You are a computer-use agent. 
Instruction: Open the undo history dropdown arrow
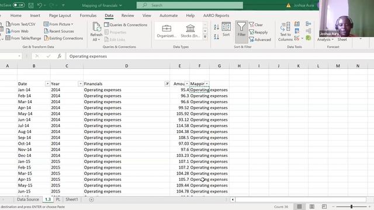click(x=45, y=5)
